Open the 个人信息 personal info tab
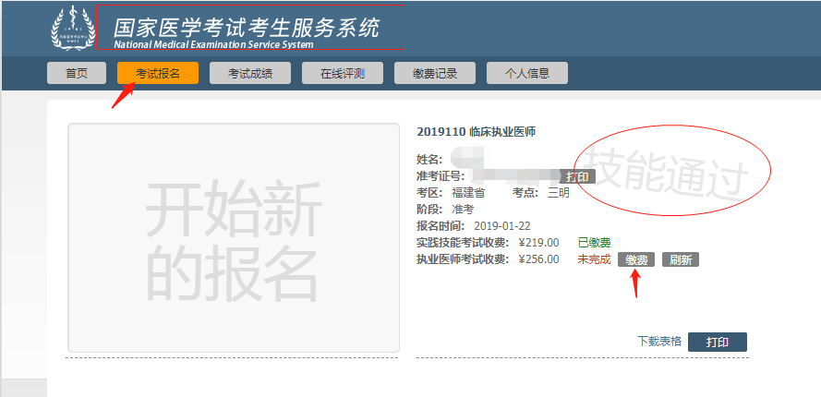 527,74
